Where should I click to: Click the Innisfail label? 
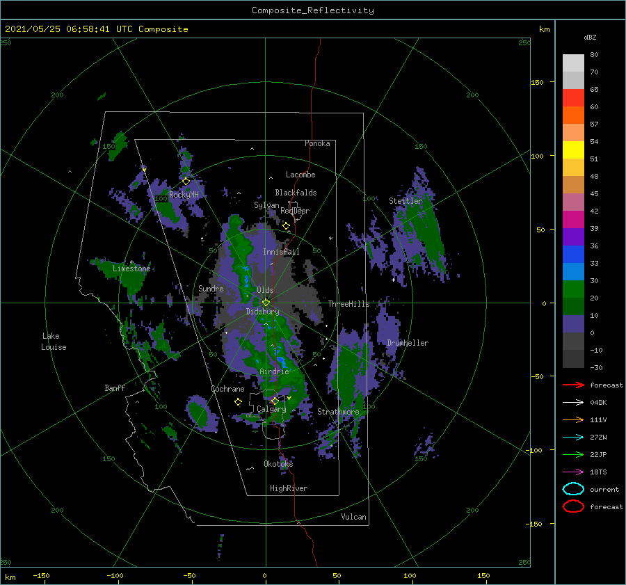click(x=281, y=252)
